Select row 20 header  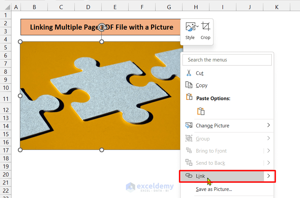(x=5, y=174)
